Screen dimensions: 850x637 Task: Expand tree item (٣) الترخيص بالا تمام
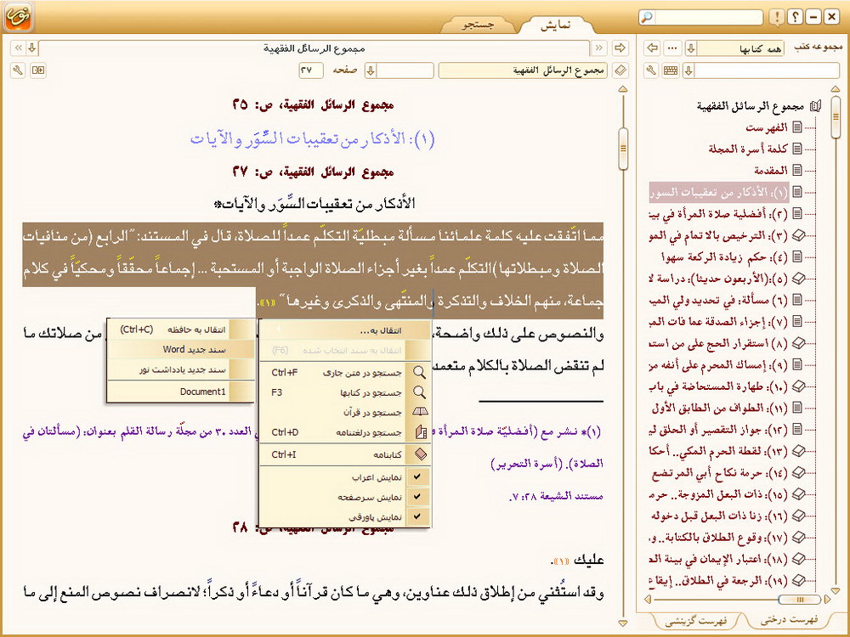[797, 235]
